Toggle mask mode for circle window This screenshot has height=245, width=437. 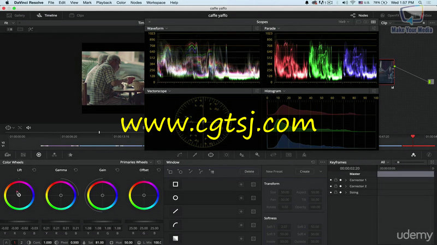tap(253, 198)
